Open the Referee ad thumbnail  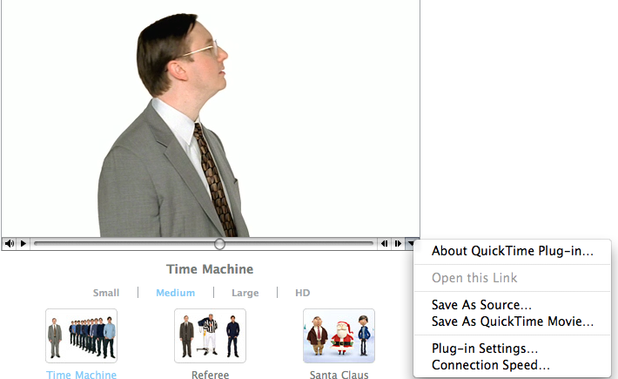(x=210, y=336)
